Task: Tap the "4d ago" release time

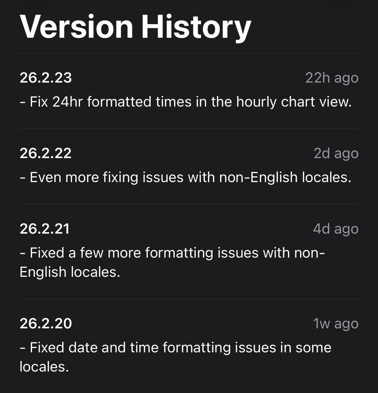Action: click(335, 229)
